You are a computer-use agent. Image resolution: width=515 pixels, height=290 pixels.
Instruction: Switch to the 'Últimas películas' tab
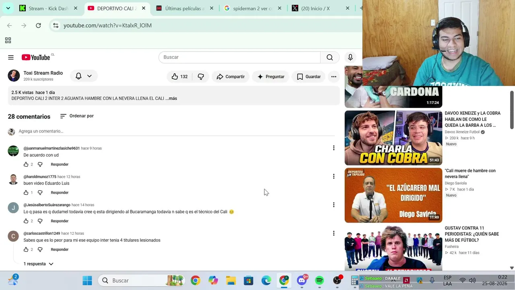tap(185, 8)
